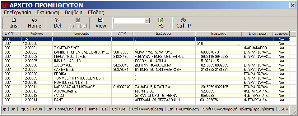Select TOMMEE TIPPY (LOBELIN DST) row
This screenshot has width=298, height=116.
pos(146,78)
